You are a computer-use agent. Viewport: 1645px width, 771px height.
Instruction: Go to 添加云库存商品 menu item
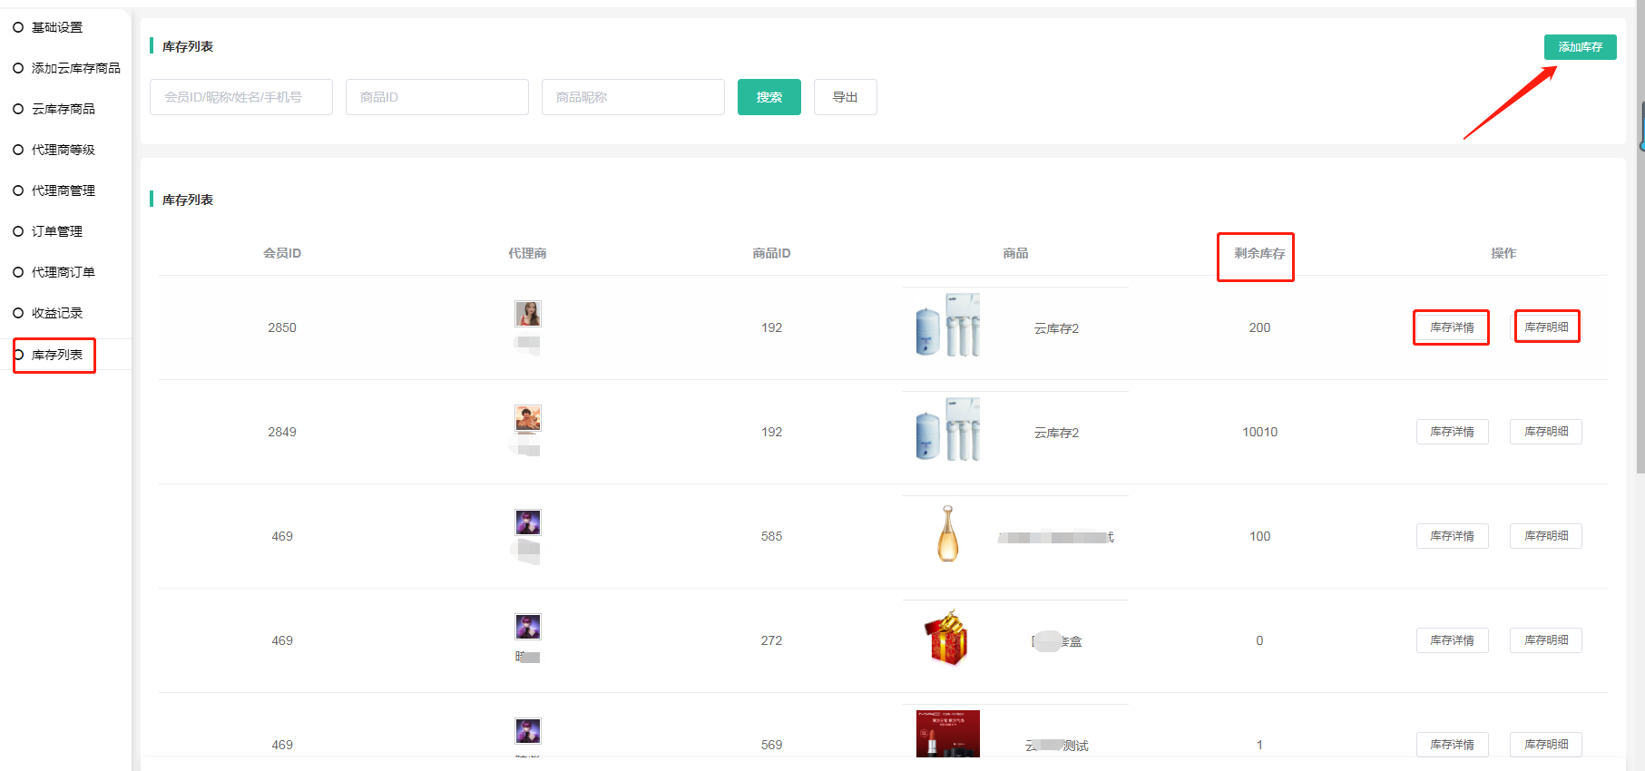(x=75, y=68)
